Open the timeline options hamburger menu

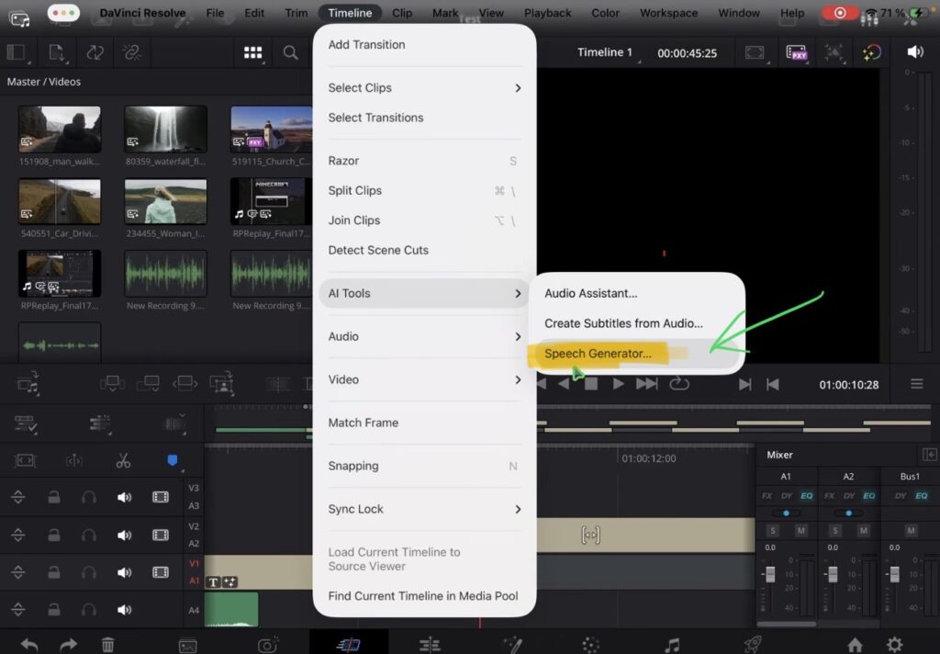(x=917, y=383)
